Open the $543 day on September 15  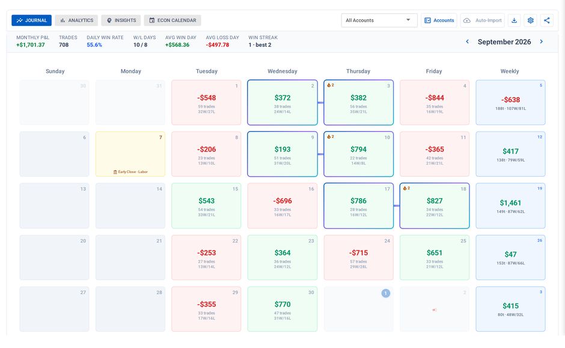(206, 206)
